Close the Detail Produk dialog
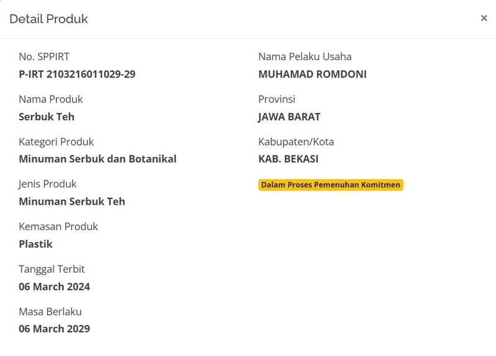The width and height of the screenshot is (496, 356). [x=484, y=18]
